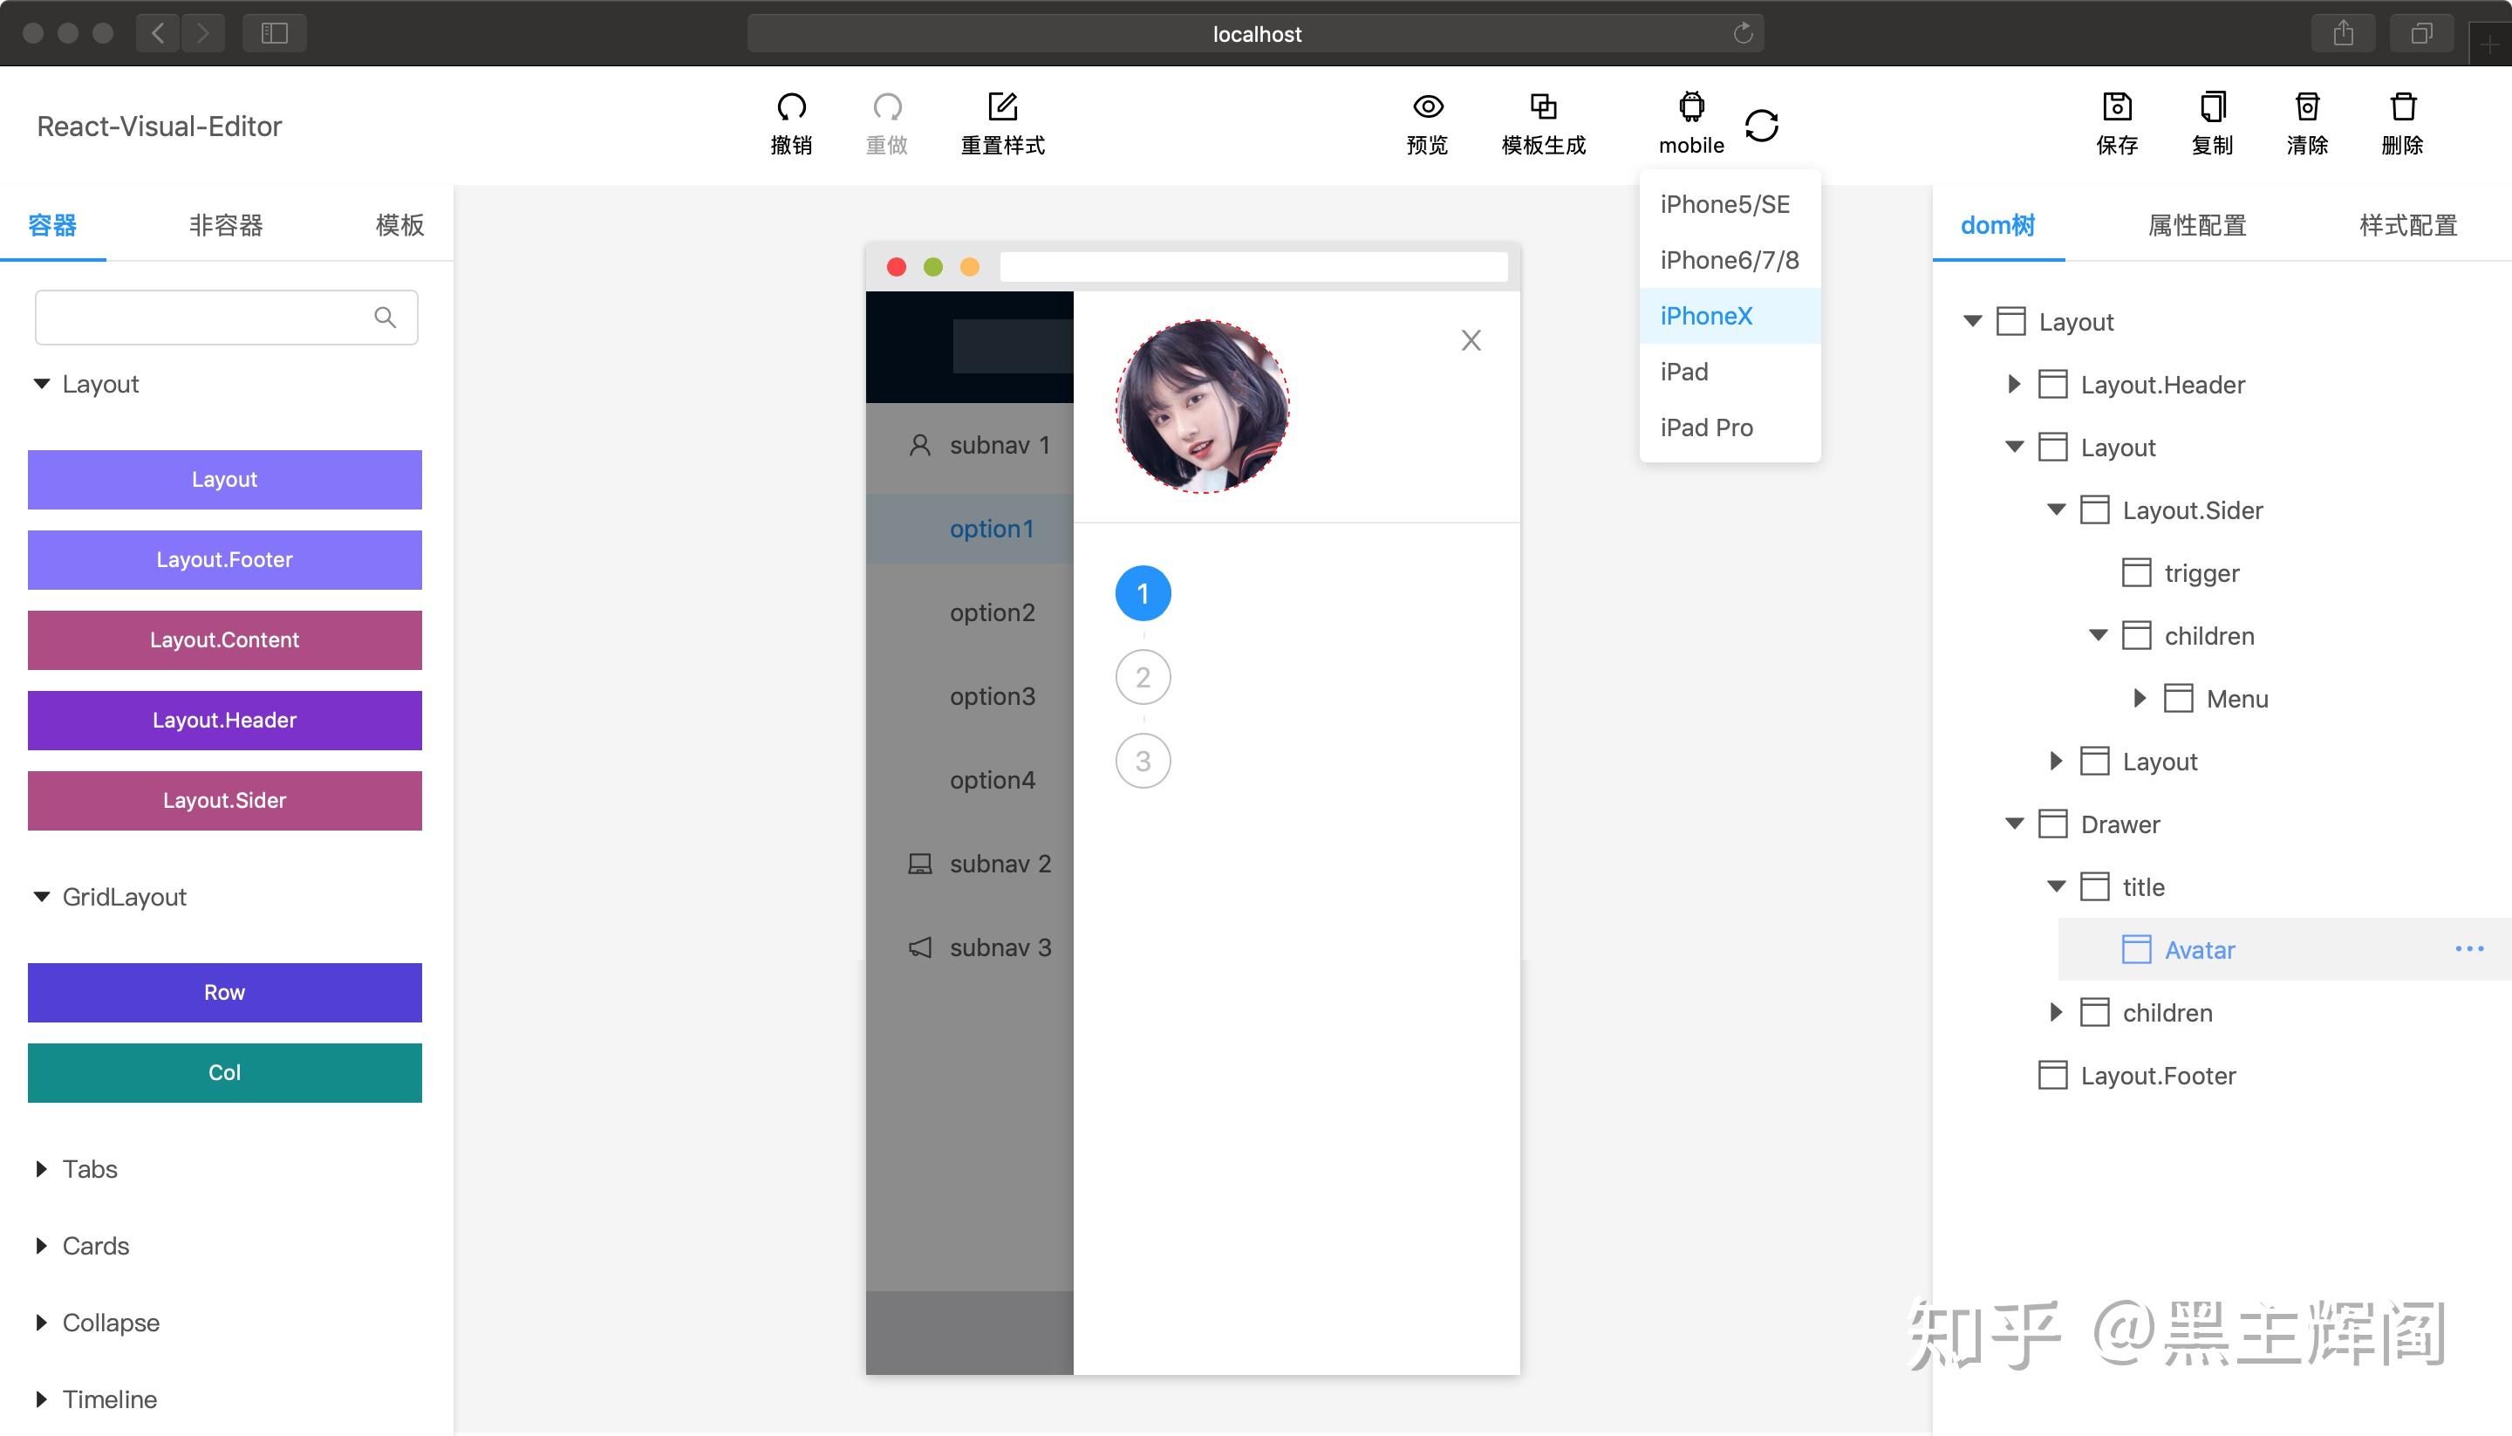Open more options for the Avatar node

tap(2468, 947)
